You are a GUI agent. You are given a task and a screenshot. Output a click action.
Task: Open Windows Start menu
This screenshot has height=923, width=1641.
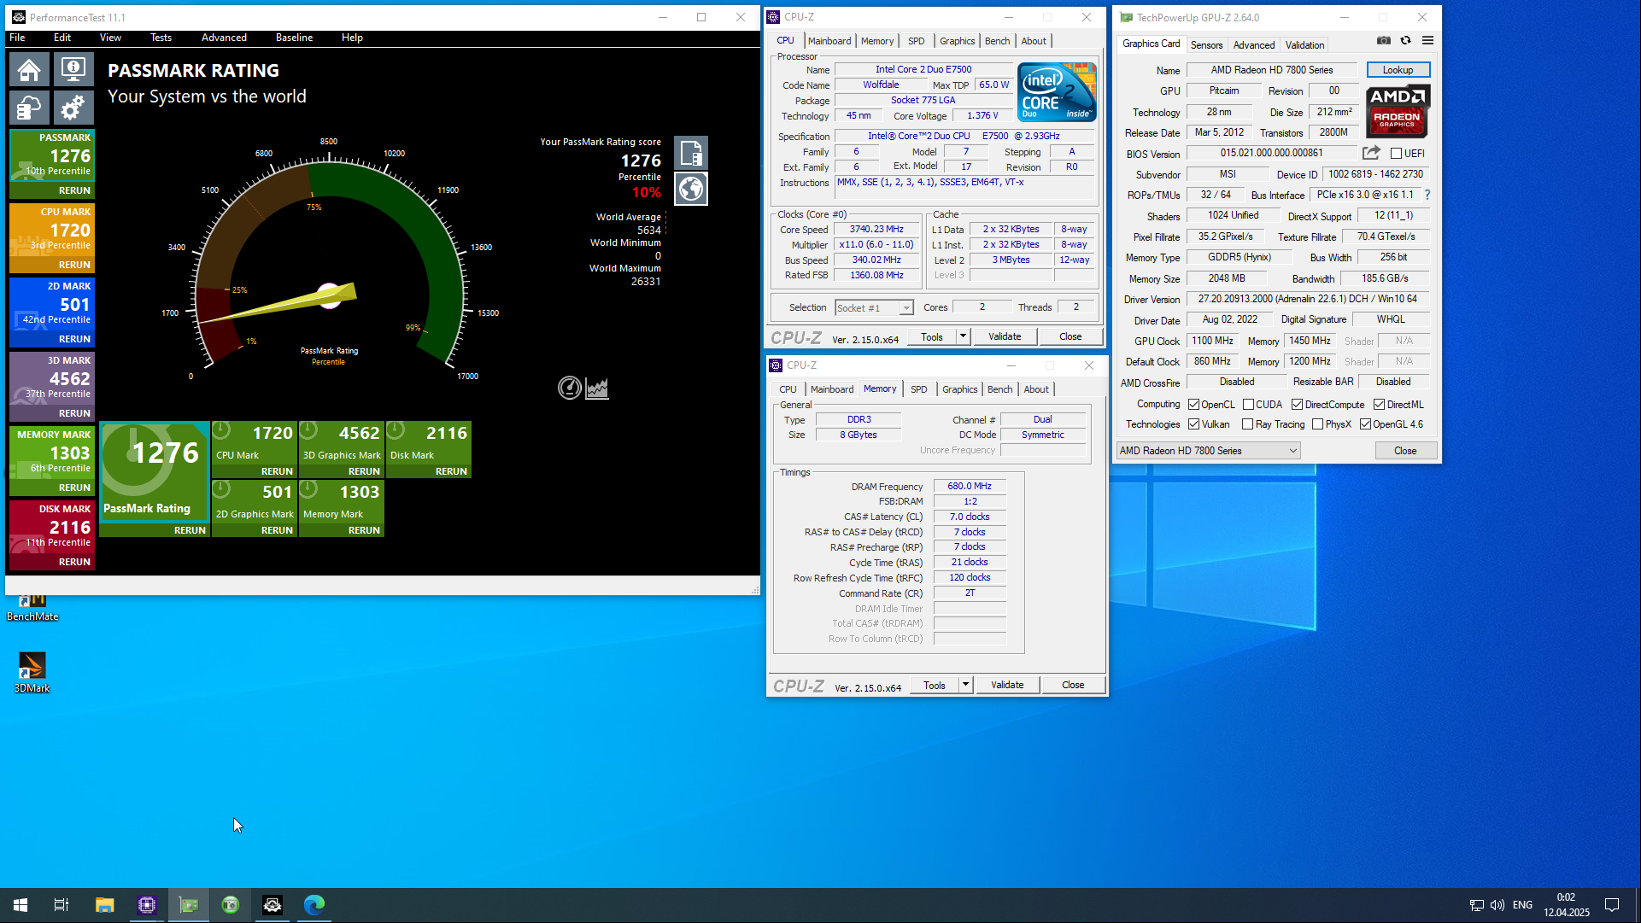pos(21,905)
